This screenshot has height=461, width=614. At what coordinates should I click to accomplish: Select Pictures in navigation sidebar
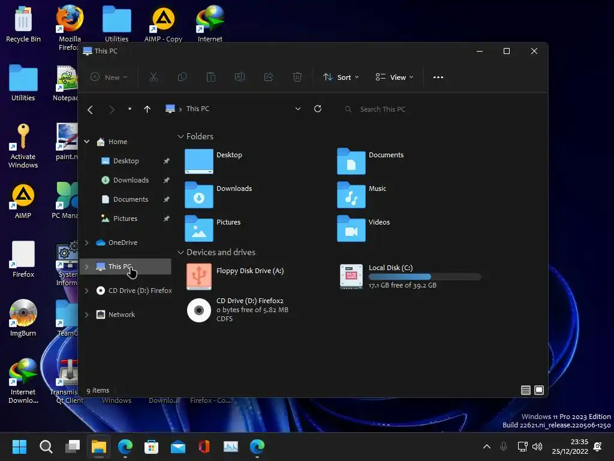[x=119, y=218]
